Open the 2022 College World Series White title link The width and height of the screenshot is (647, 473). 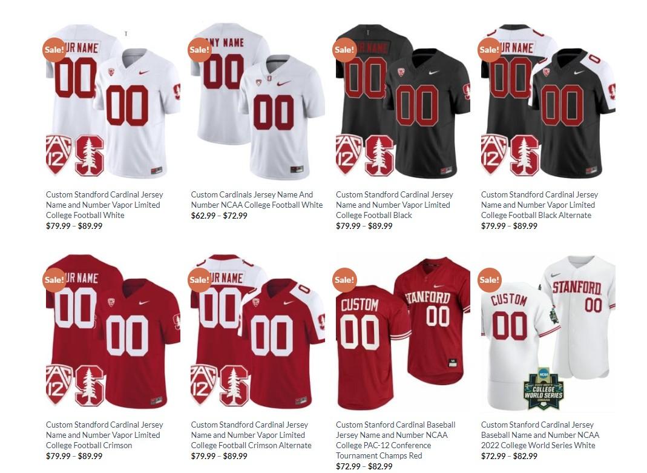(x=540, y=435)
